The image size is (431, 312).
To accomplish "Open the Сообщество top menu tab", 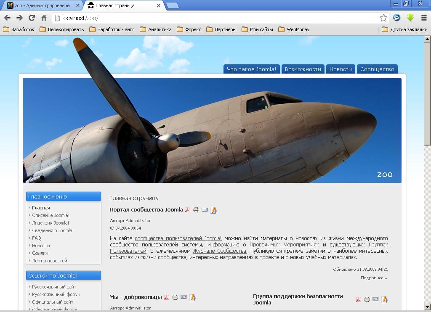I will click(x=377, y=69).
